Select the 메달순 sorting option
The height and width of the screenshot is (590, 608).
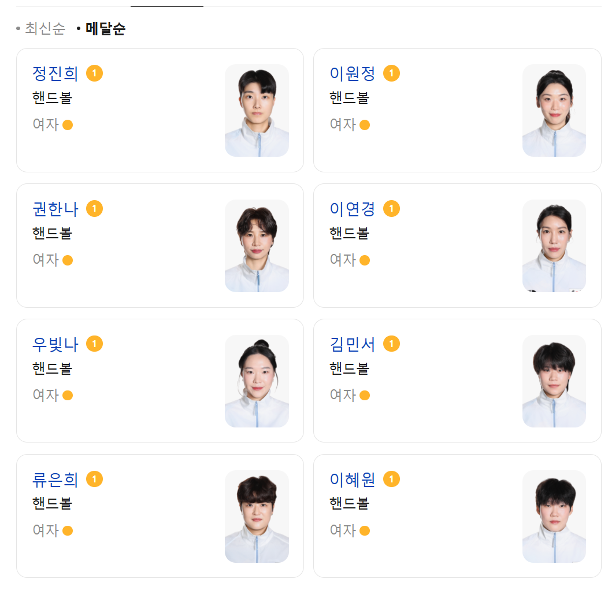105,29
